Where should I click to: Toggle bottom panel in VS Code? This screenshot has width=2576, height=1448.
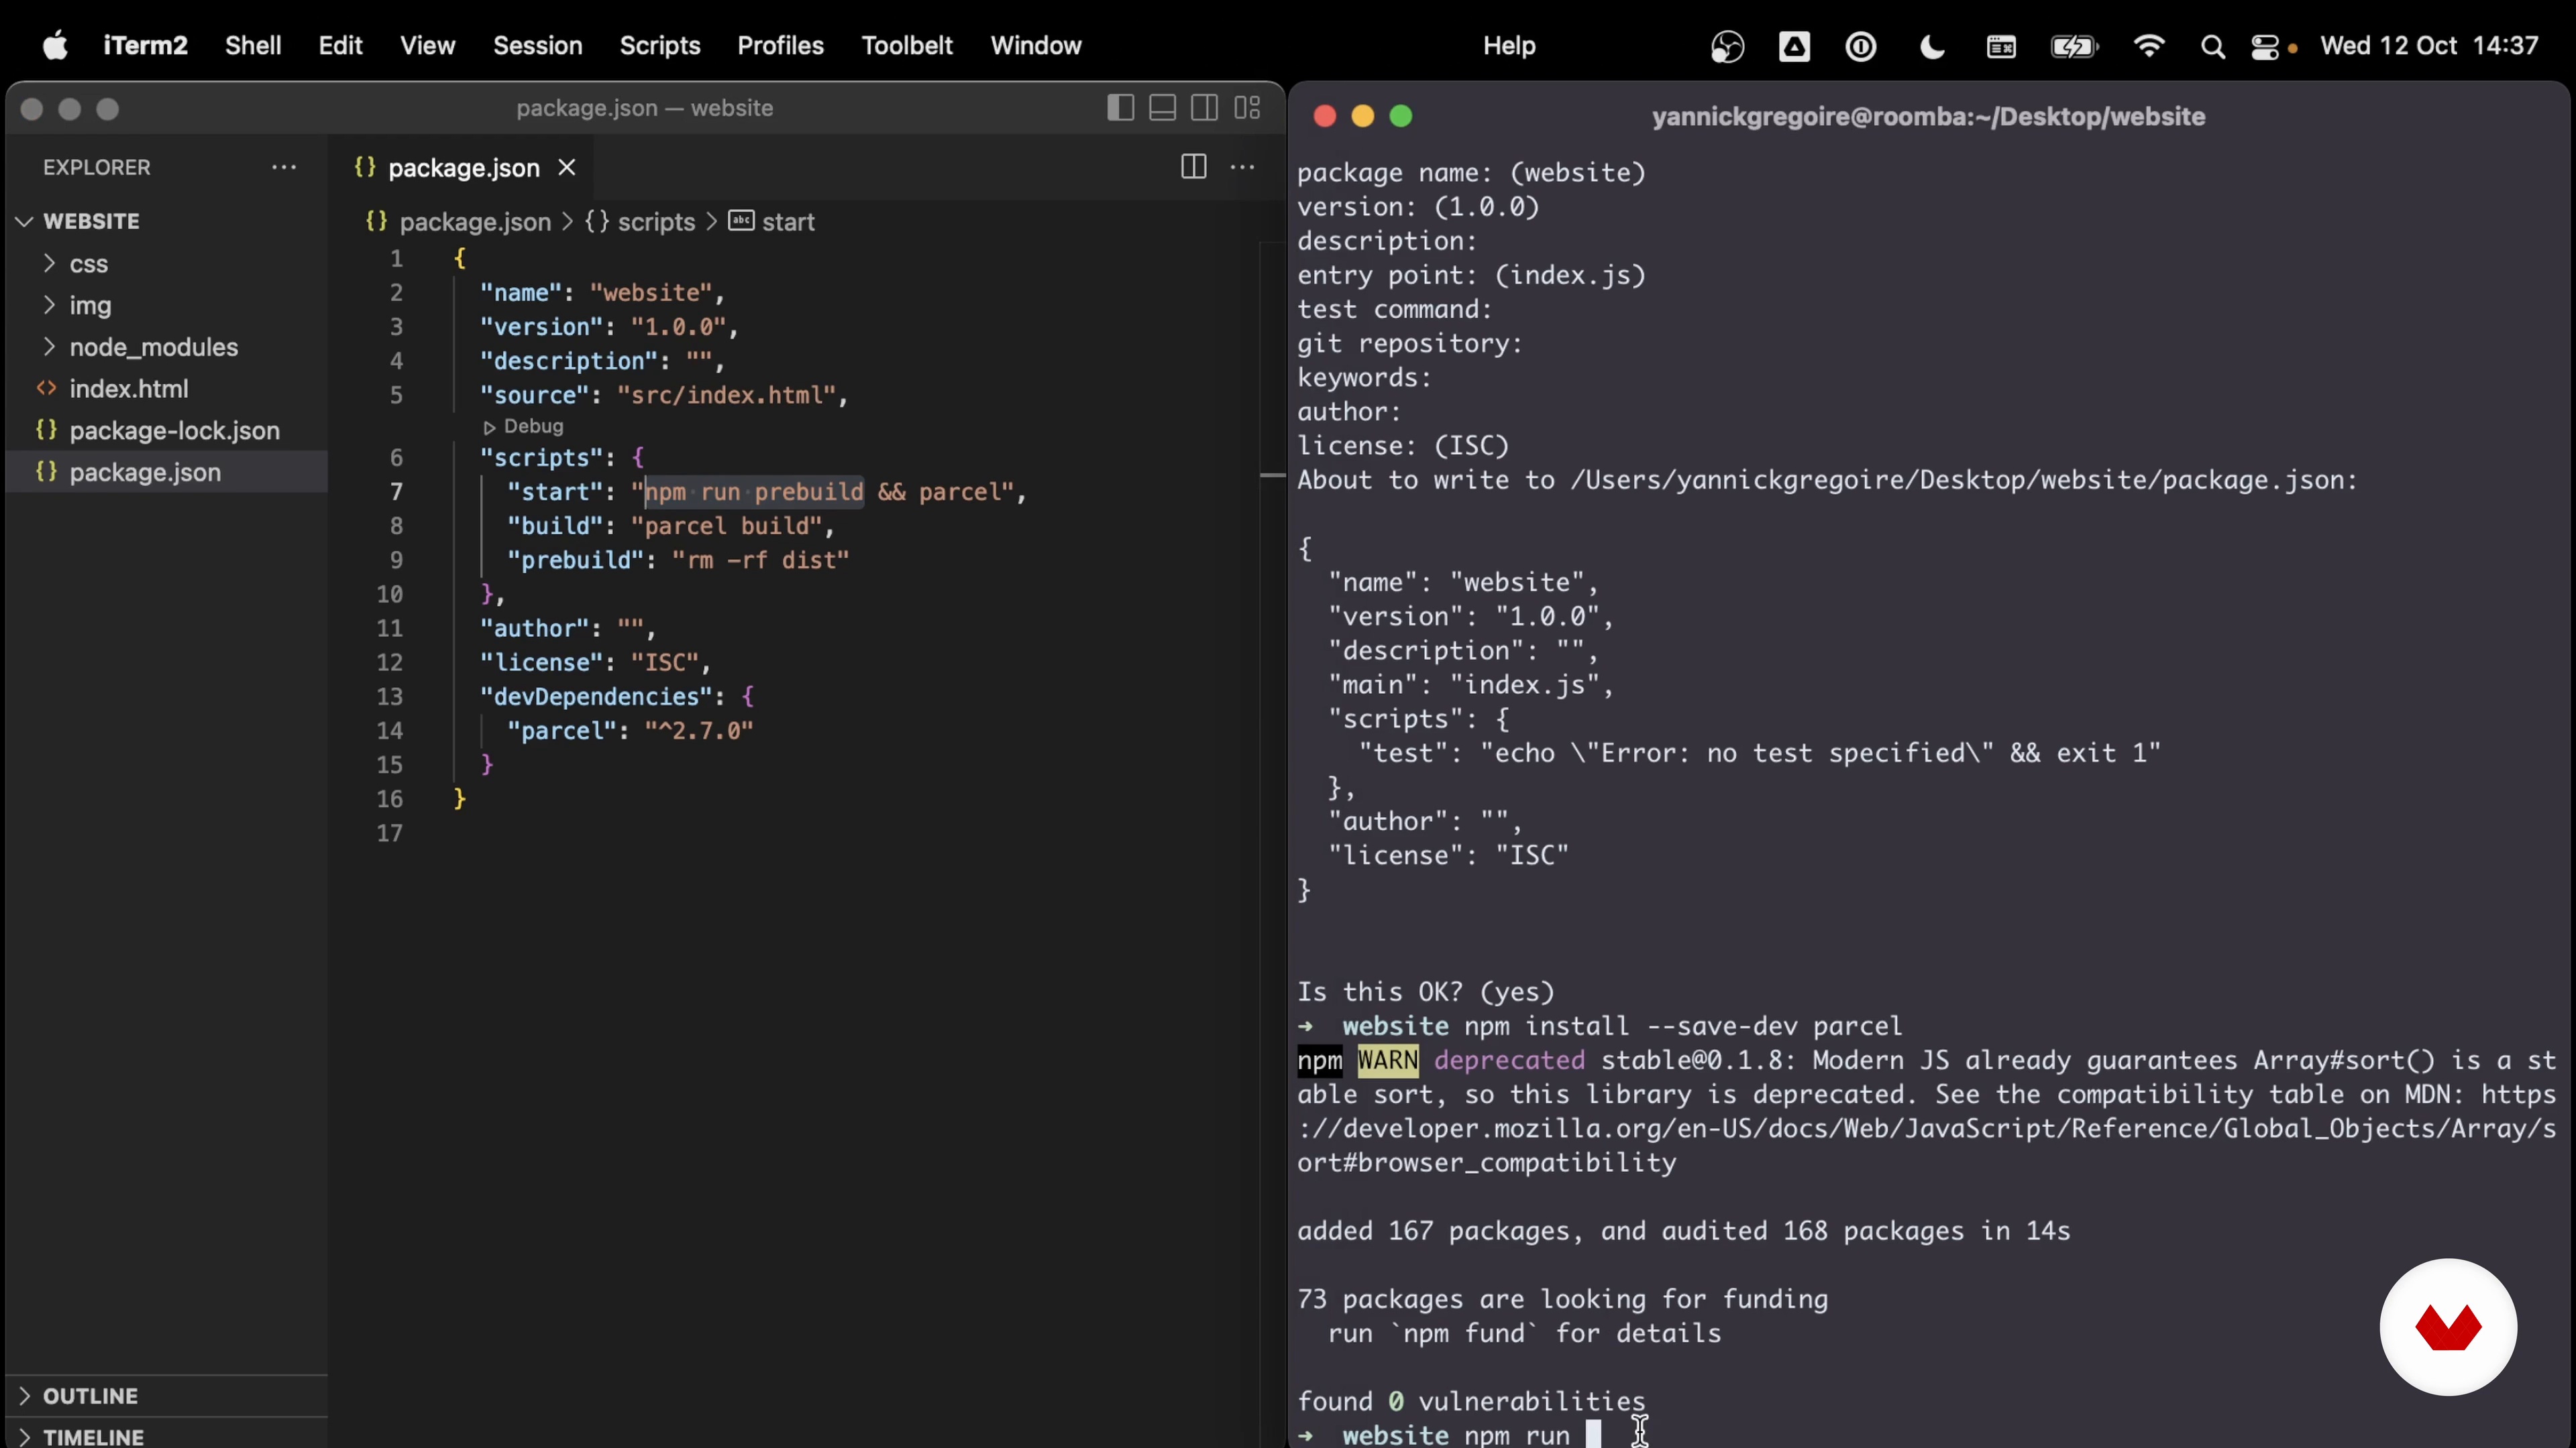point(1162,107)
